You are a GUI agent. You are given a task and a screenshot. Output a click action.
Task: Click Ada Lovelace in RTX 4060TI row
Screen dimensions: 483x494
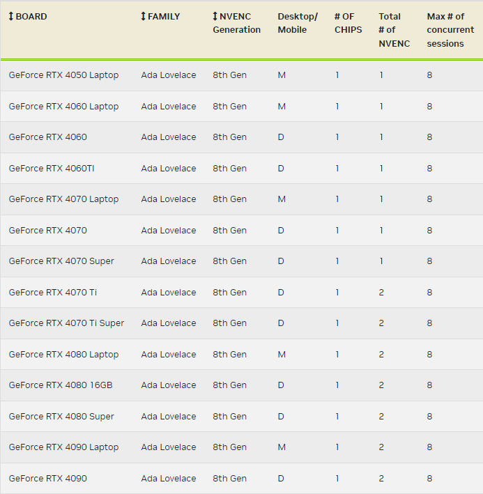pyautogui.click(x=169, y=168)
